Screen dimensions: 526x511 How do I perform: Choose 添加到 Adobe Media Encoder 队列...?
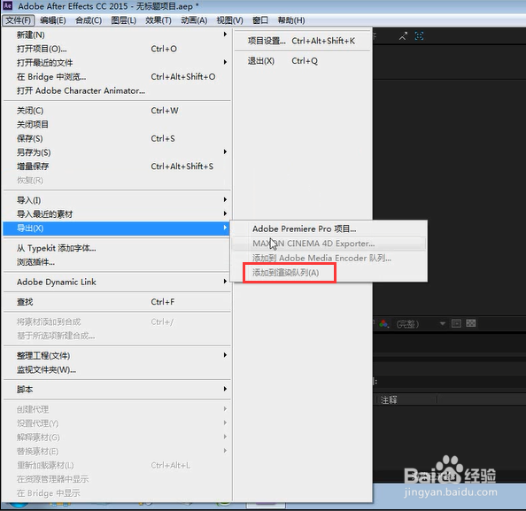tap(329, 258)
